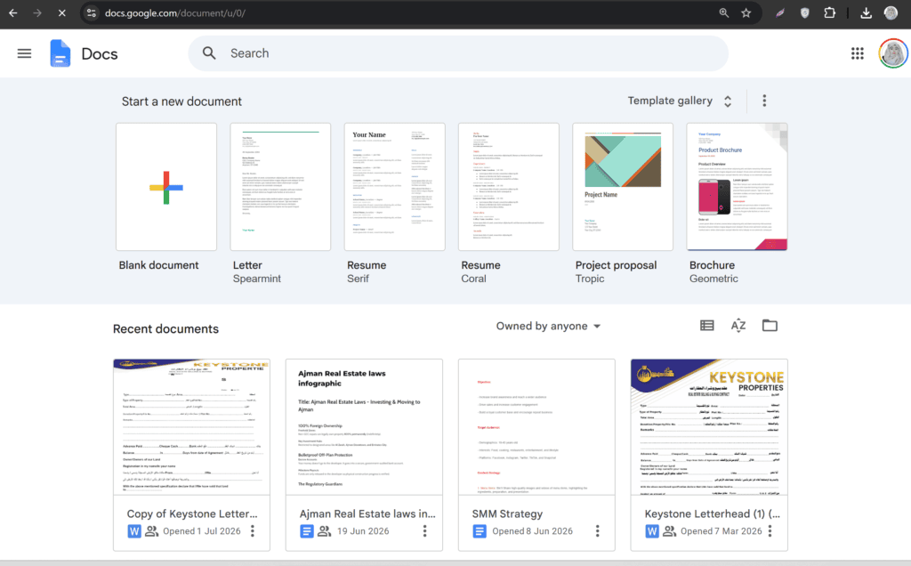Open the Ajman Real Estate laws document preview
Viewport: 911px width, 566px height.
[364, 427]
